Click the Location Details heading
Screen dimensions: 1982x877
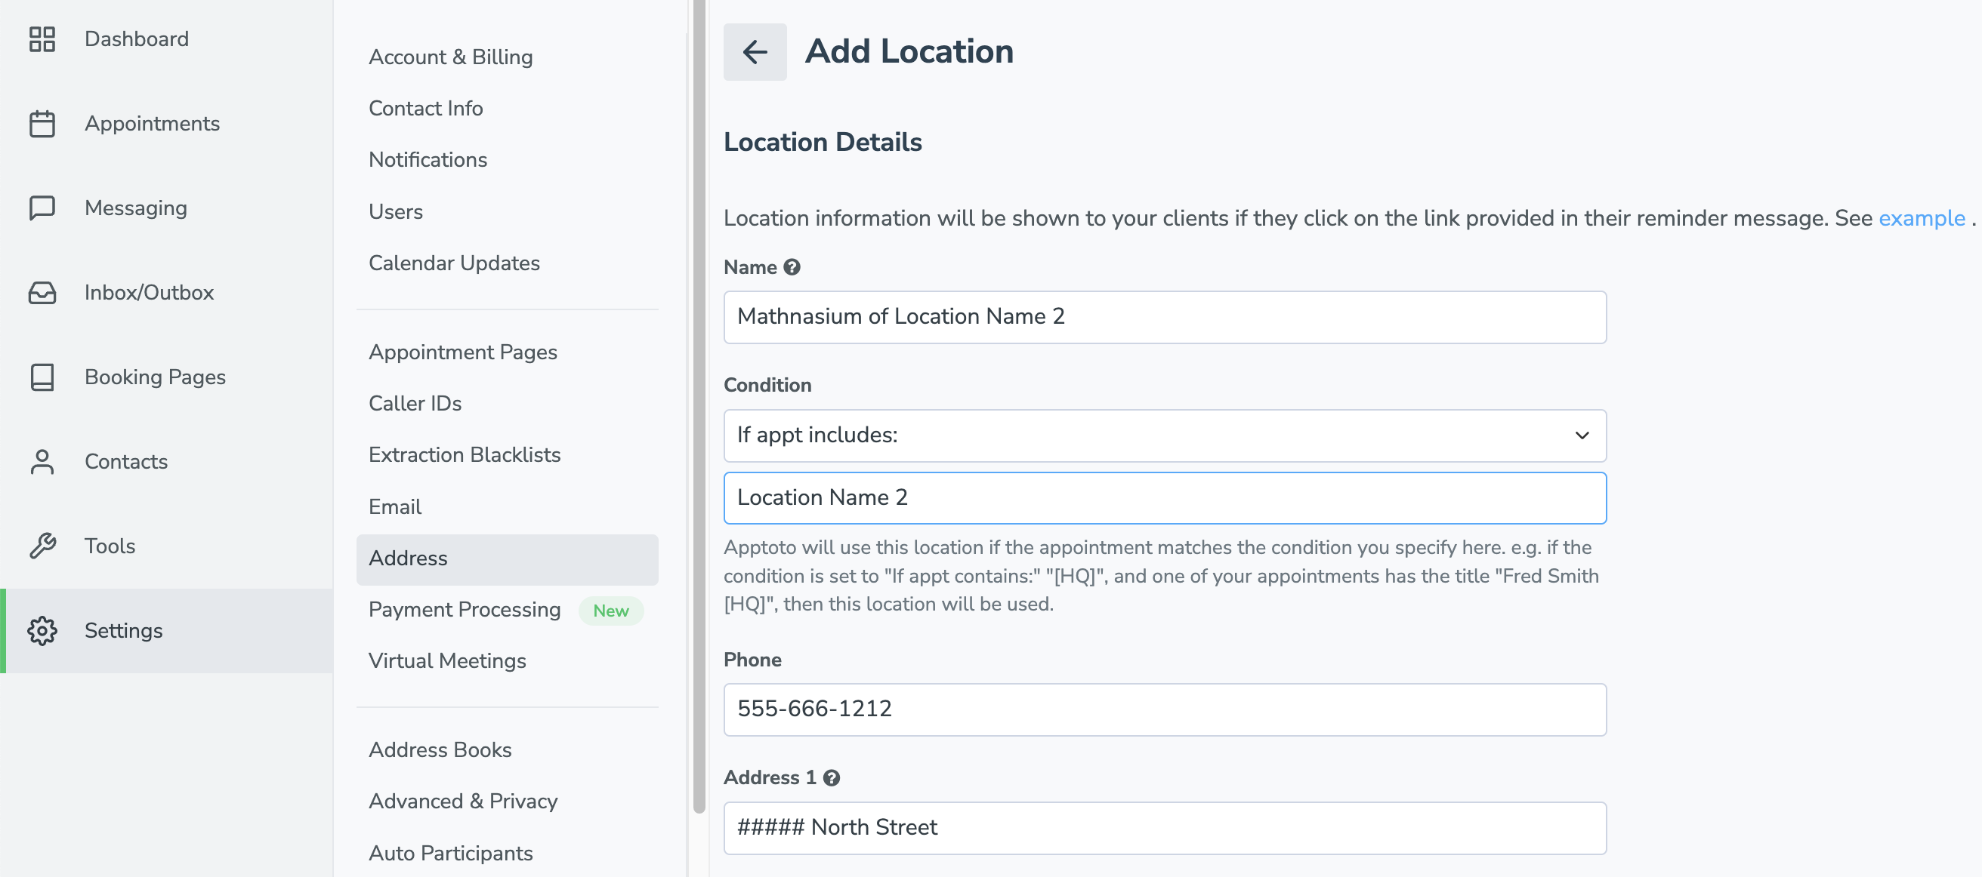[823, 142]
